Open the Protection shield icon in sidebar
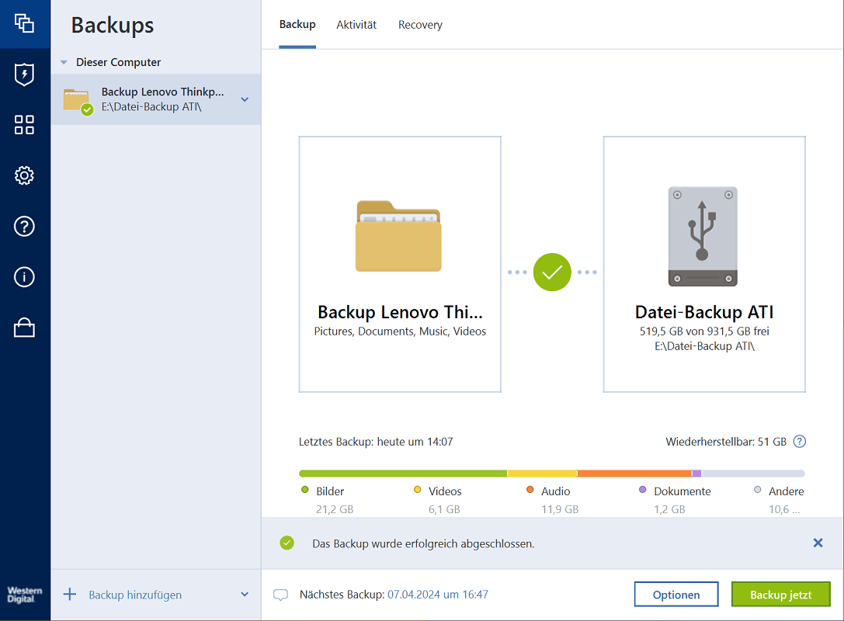 click(24, 75)
